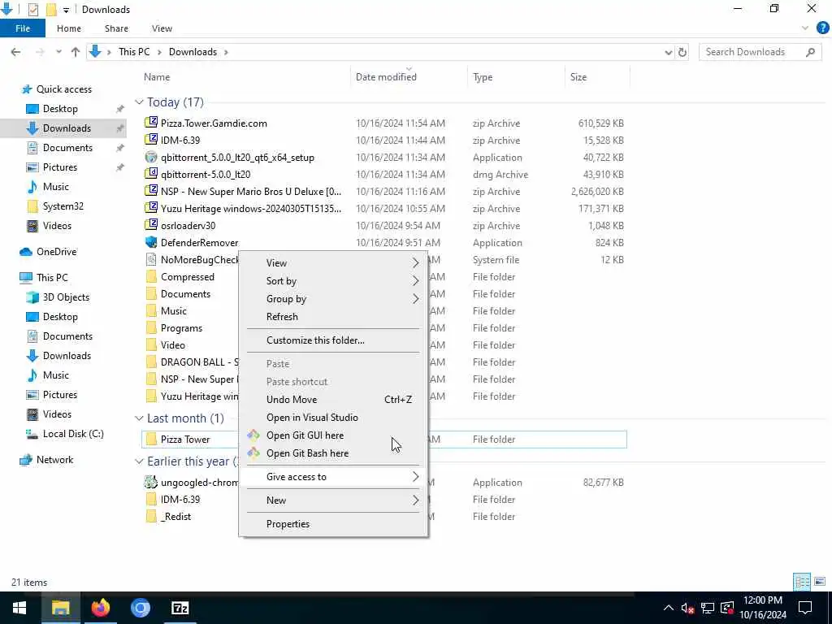Image resolution: width=832 pixels, height=624 pixels.
Task: Collapse the Today (17) group
Action: (139, 102)
